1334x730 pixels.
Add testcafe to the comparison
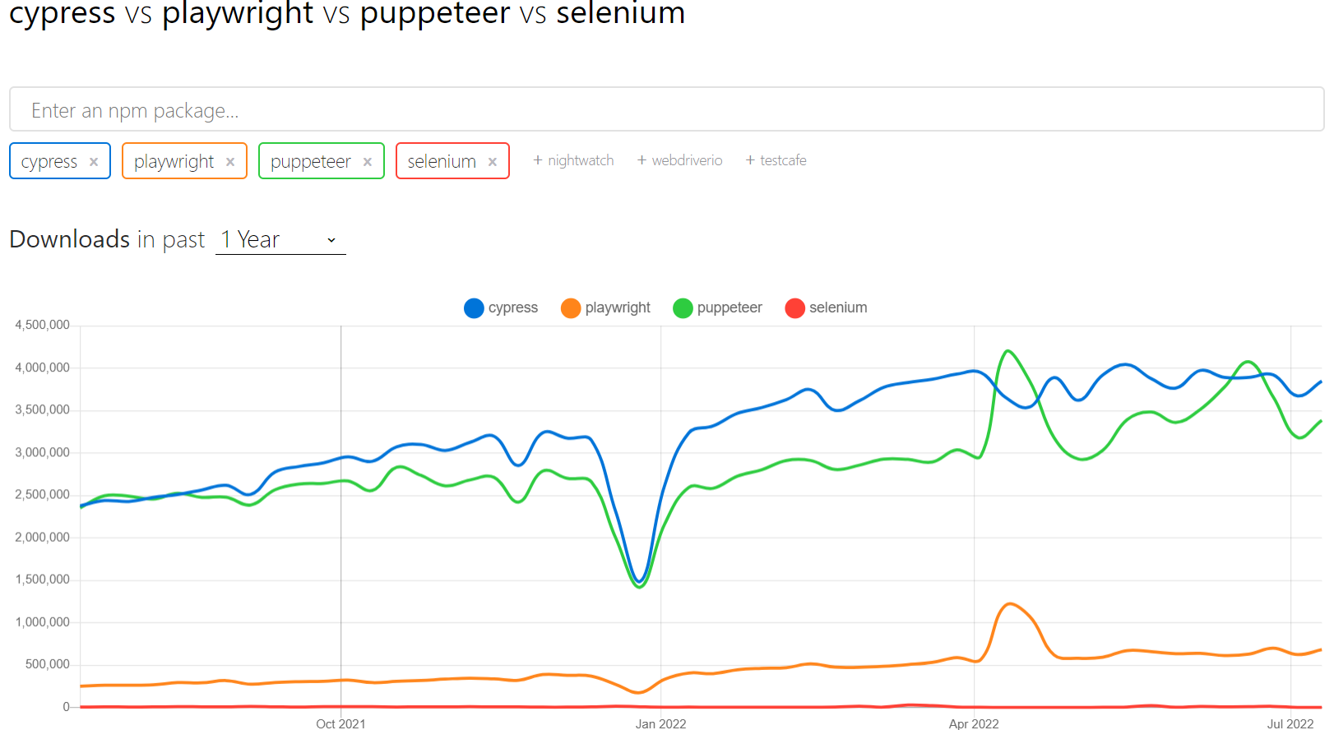coord(776,159)
